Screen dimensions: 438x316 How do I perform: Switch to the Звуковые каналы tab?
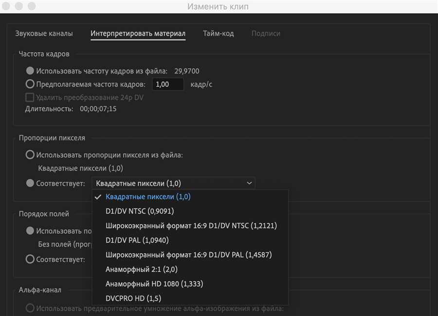(45, 34)
